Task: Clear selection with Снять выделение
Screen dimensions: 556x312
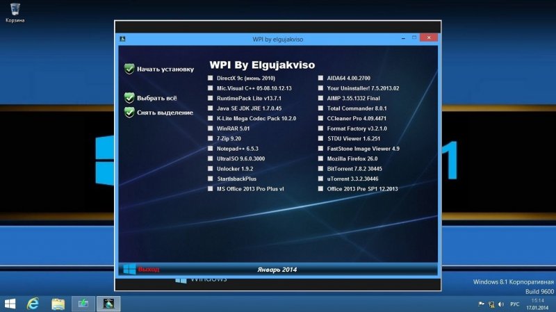Action: pyautogui.click(x=165, y=113)
